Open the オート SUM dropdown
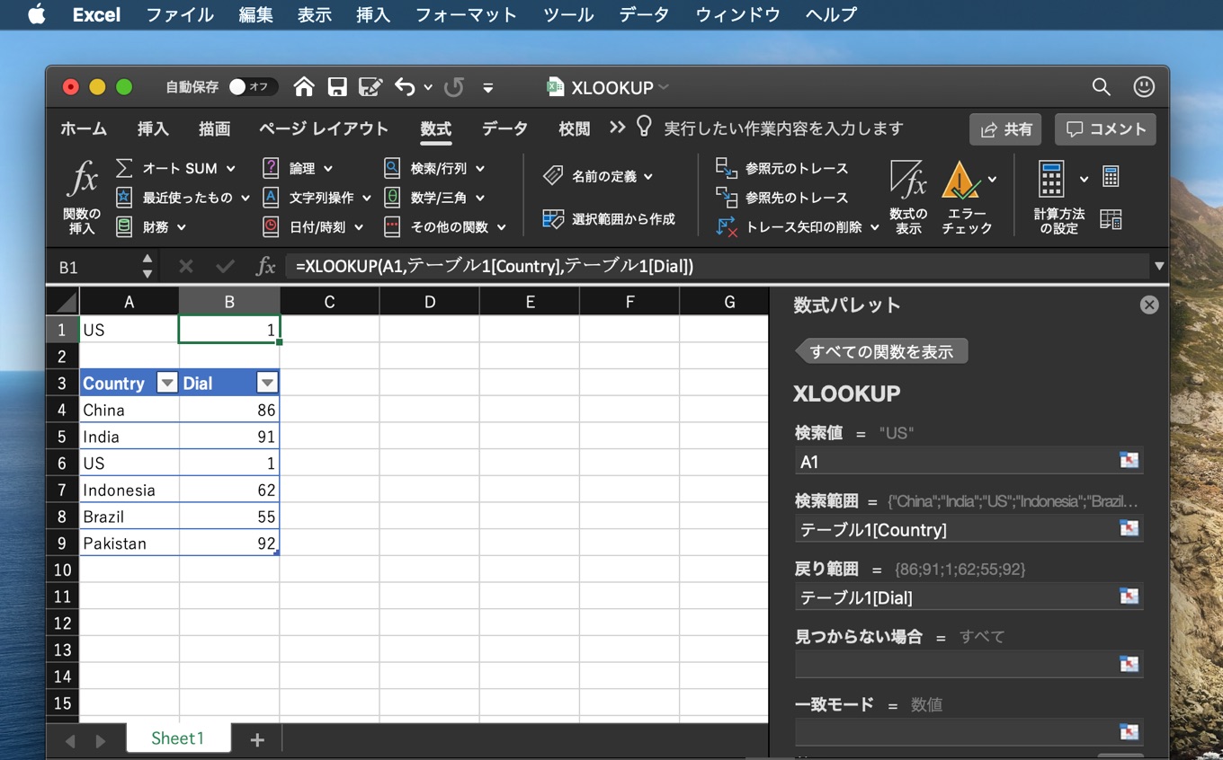The height and width of the screenshot is (760, 1223). [231, 169]
